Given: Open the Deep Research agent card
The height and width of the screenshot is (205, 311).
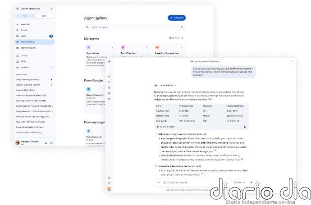Looking at the screenshot, I should click(95, 99).
